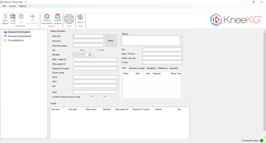Image resolution: width=266 pixels, height=143 pixels.
Task: Select Consultations in the tree
Action: tap(16, 40)
